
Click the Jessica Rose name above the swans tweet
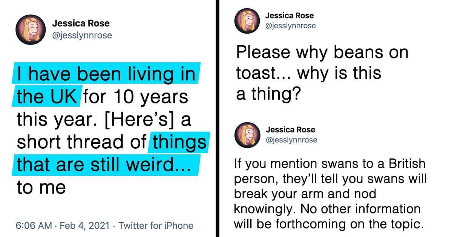(290, 129)
